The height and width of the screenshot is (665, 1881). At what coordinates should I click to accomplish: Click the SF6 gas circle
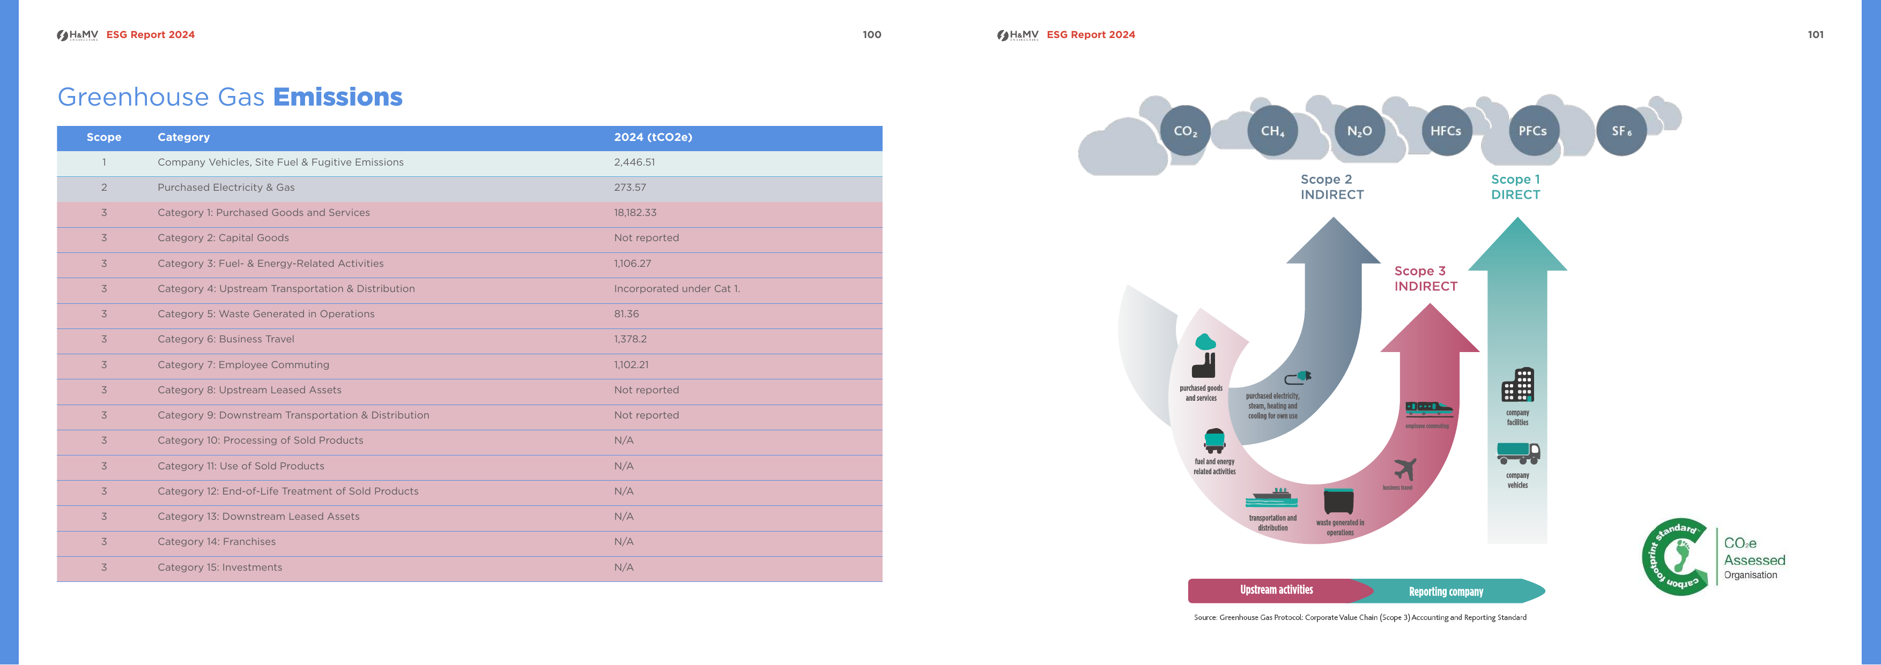click(1621, 131)
